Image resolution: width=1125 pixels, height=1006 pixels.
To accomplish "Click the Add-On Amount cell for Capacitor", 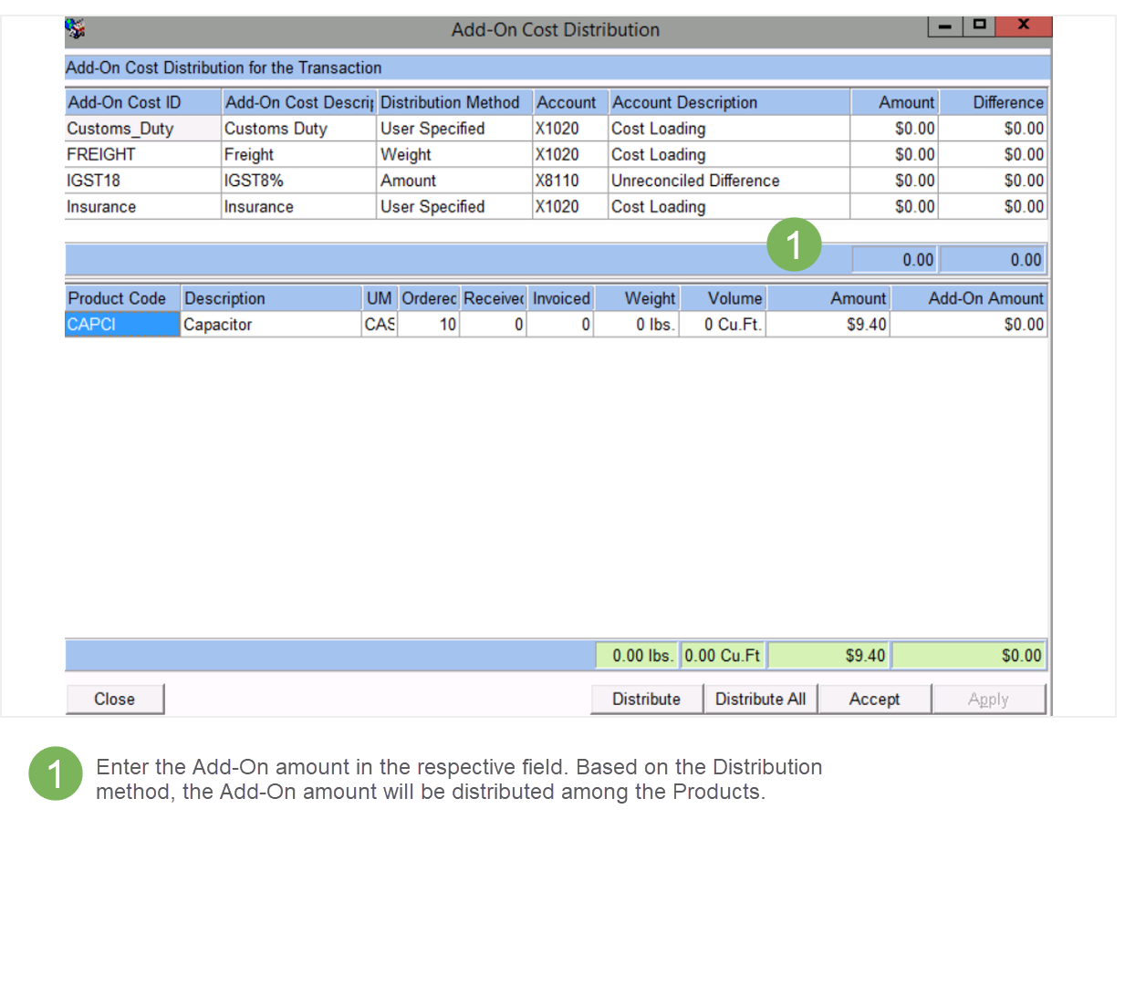I will (x=968, y=325).
